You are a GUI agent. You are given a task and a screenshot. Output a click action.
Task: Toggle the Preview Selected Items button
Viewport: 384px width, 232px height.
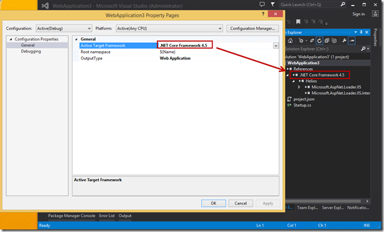(x=352, y=41)
